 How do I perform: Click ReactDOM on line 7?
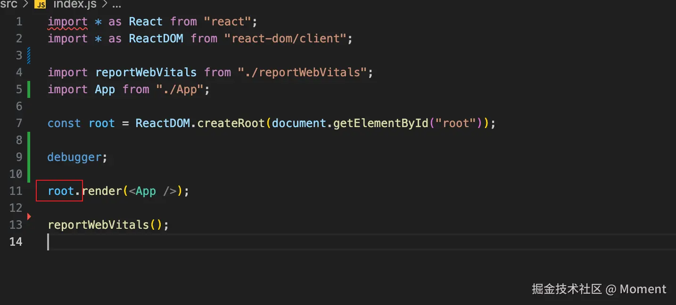tap(163, 123)
